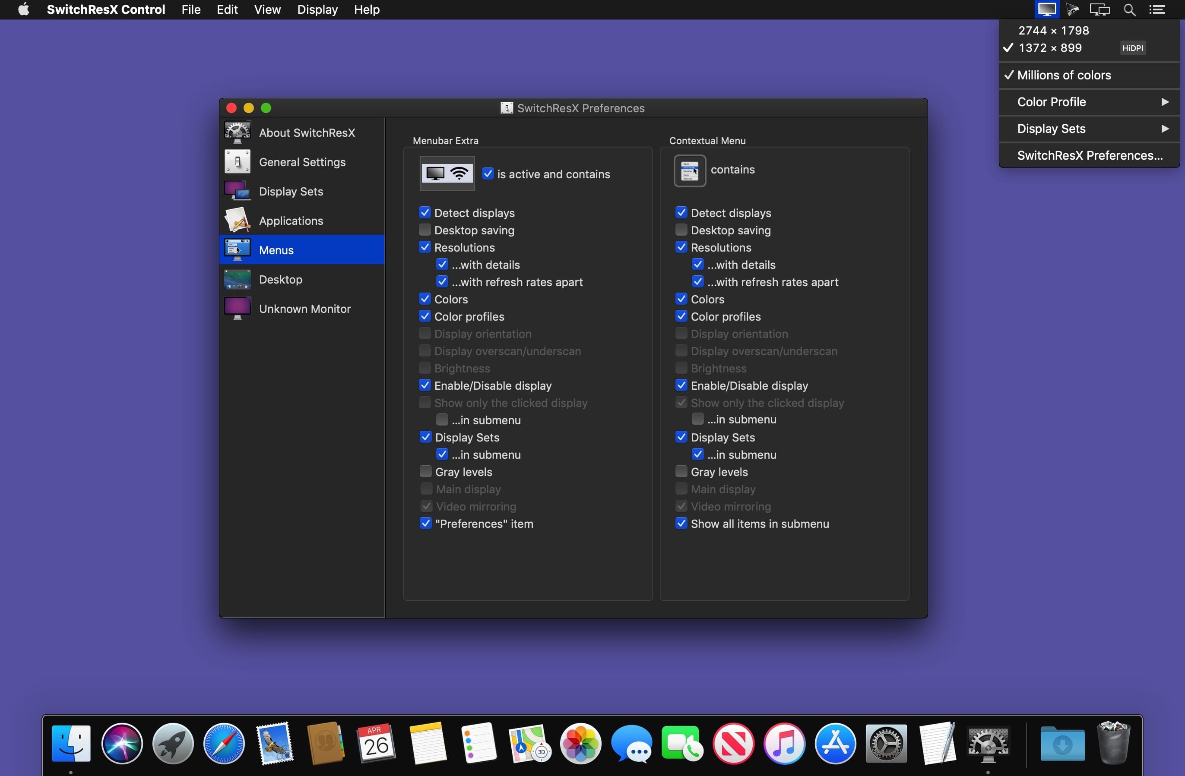
Task: Open the Spotlight search magnifier icon
Action: tap(1129, 9)
